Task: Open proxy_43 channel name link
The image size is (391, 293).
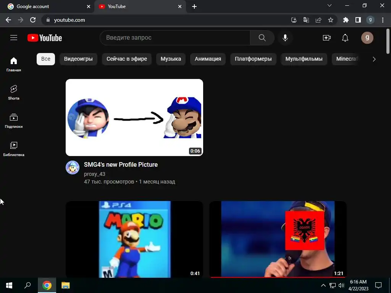Action: 95,174
